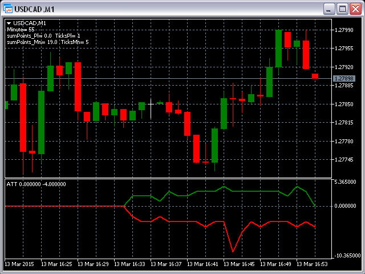Select the ATT indicator label text
The width and height of the screenshot is (365, 274).
[x=35, y=184]
